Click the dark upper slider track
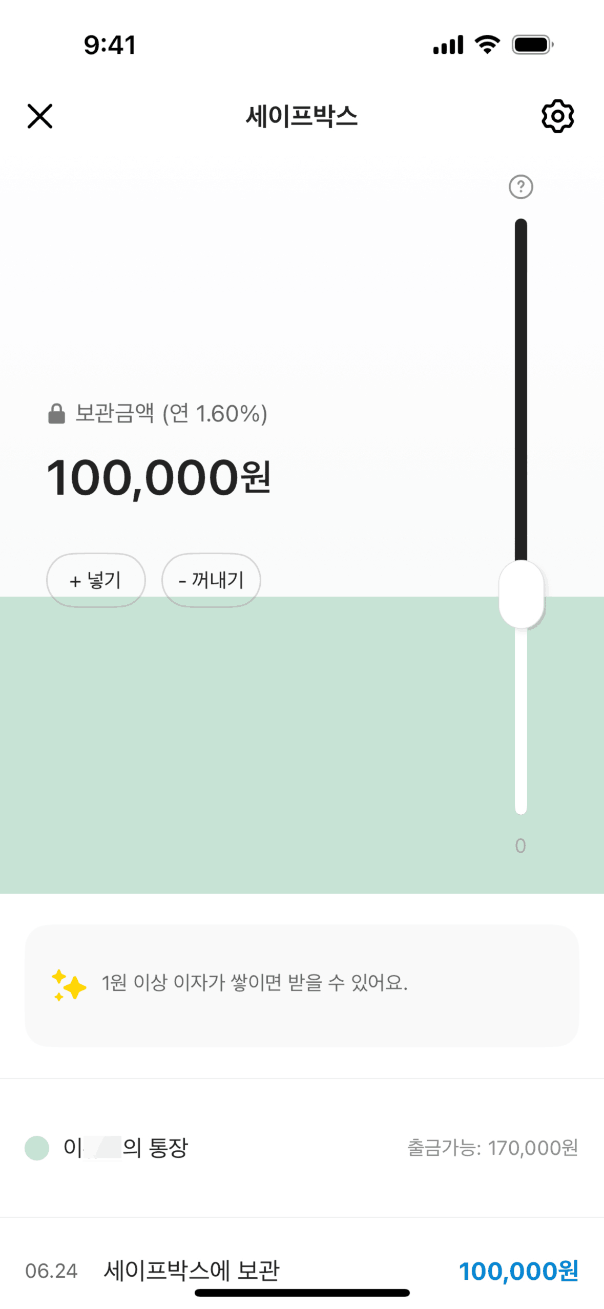The image size is (604, 1309). tap(521, 389)
